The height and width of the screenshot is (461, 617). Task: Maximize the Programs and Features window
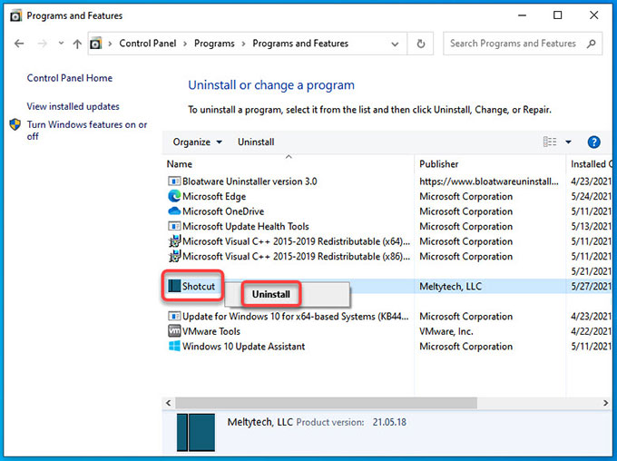(558, 15)
